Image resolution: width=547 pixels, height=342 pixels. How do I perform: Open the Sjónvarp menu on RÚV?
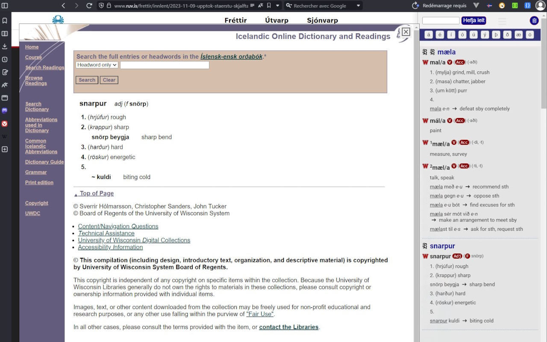[x=322, y=20]
